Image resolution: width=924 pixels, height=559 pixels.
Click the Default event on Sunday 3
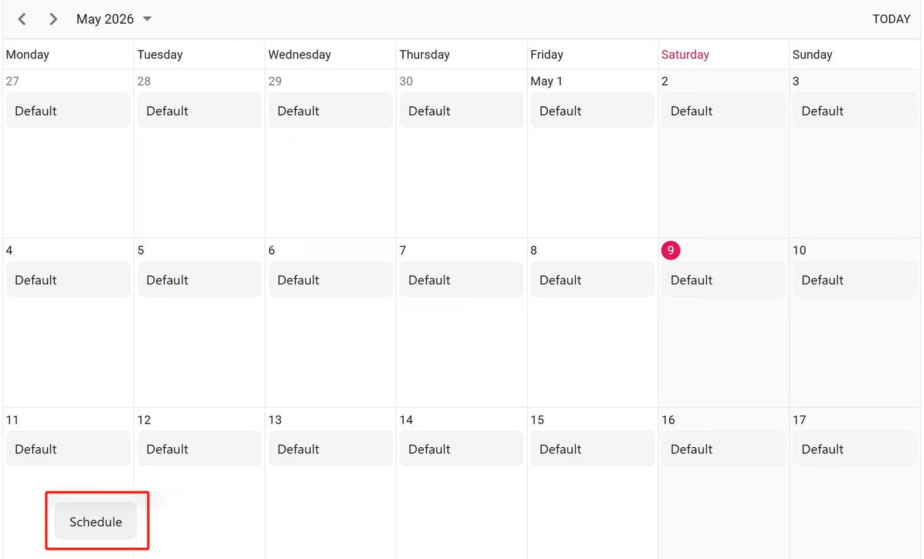click(x=854, y=111)
